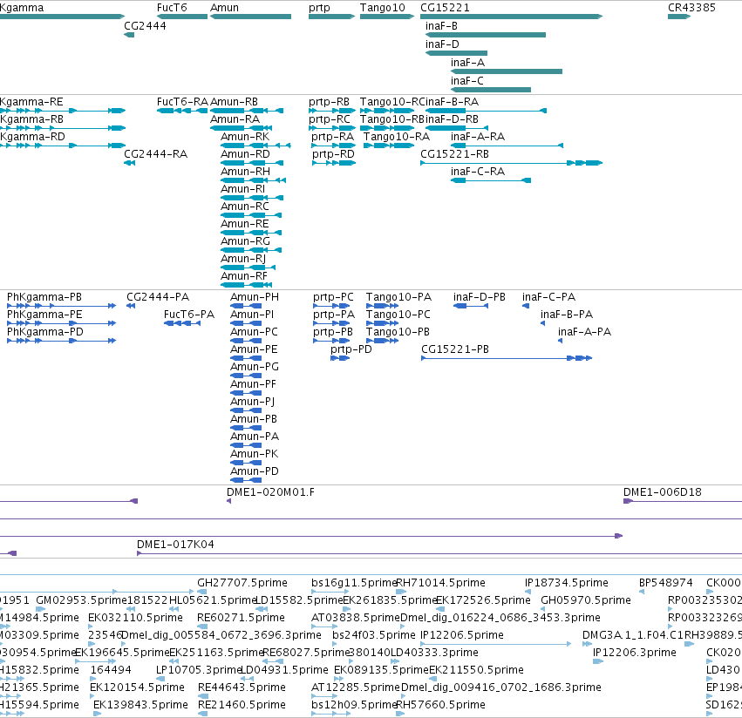Click the CR43385 gene arrow glyph
Viewport: 742px width, 718px height.
[x=679, y=17]
